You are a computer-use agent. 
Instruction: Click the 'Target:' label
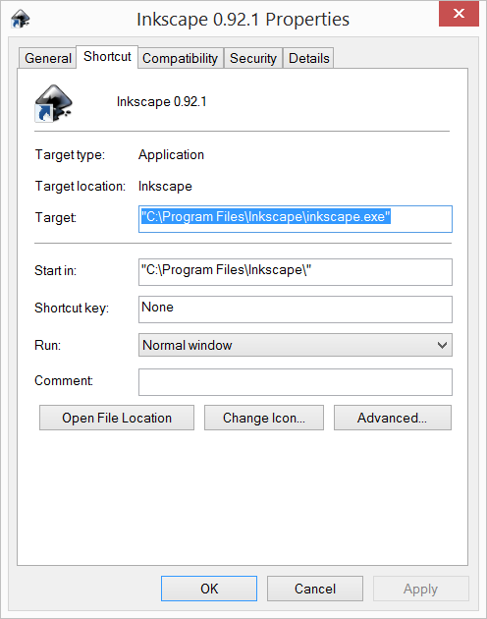tap(56, 217)
